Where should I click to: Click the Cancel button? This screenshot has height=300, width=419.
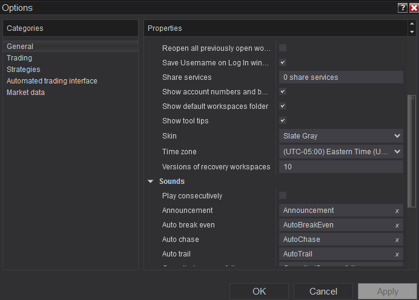323,292
